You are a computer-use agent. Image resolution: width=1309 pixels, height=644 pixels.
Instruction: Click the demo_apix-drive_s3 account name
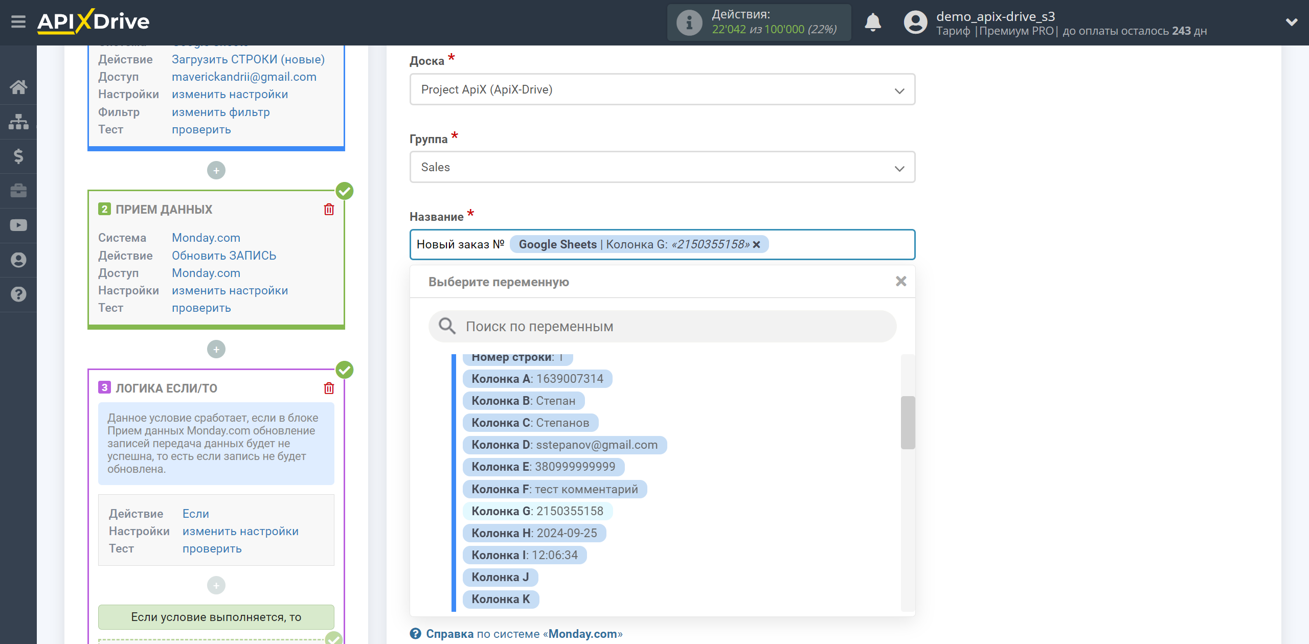(x=995, y=16)
